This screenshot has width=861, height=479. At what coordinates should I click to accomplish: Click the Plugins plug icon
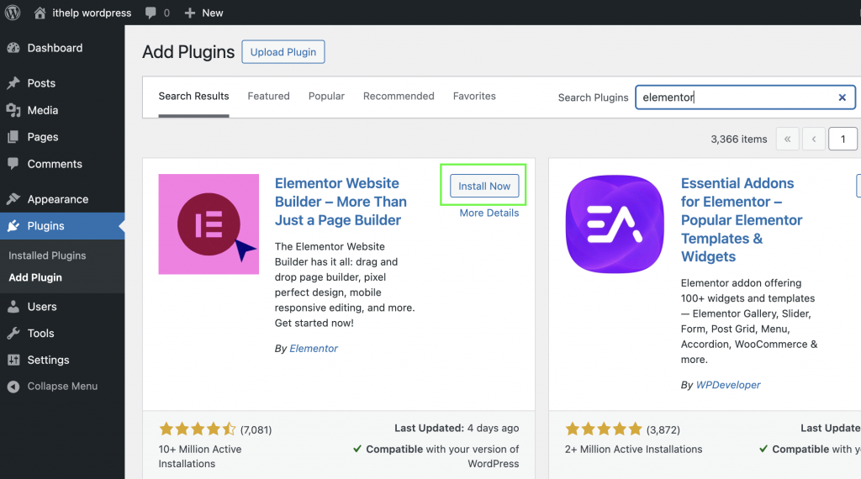13,226
